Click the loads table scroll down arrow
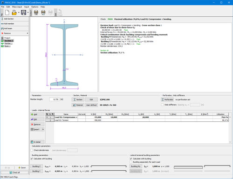The image size is (233, 179). point(230,142)
